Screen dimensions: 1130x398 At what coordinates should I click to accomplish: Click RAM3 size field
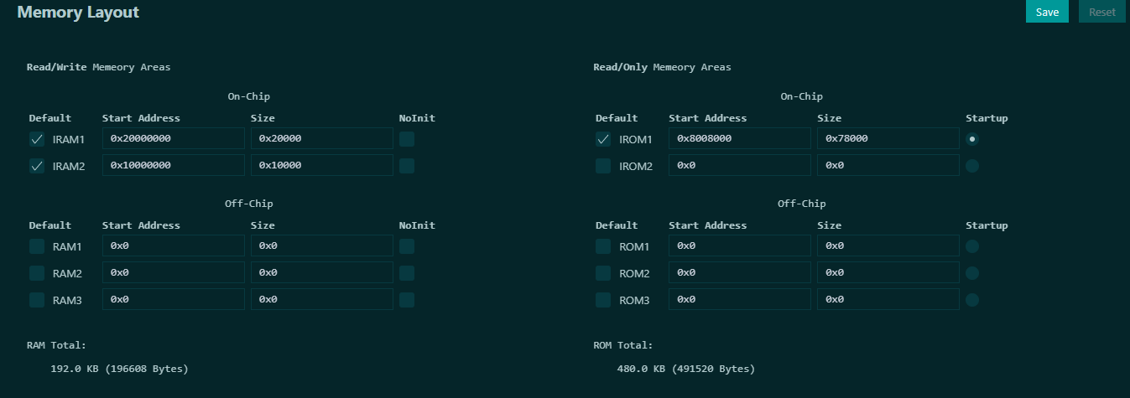point(322,300)
